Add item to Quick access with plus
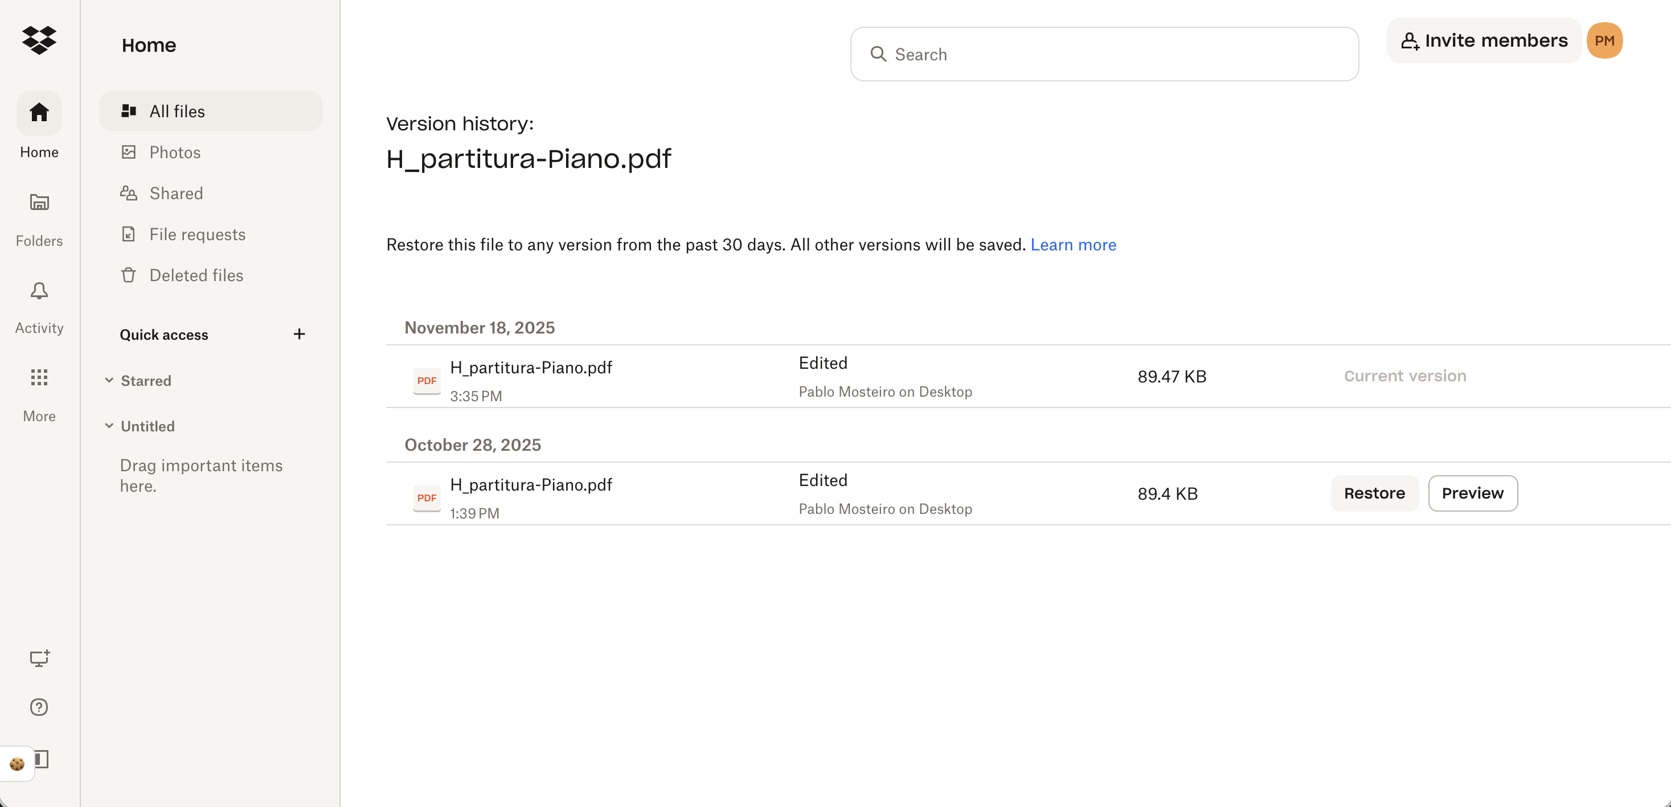The height and width of the screenshot is (807, 1671). point(299,334)
